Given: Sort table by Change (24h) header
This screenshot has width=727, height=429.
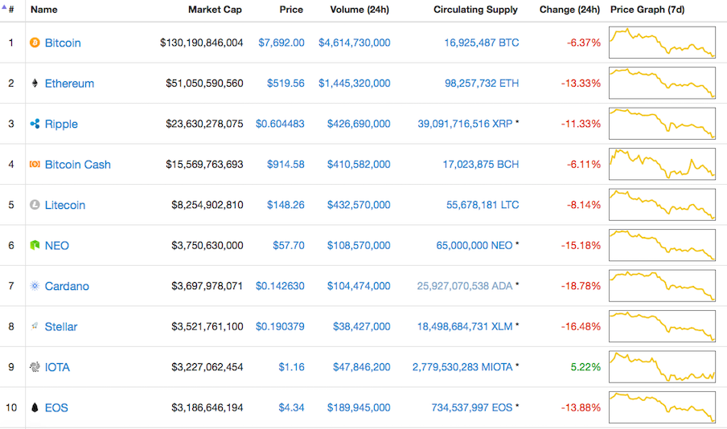Looking at the screenshot, I should pyautogui.click(x=569, y=10).
